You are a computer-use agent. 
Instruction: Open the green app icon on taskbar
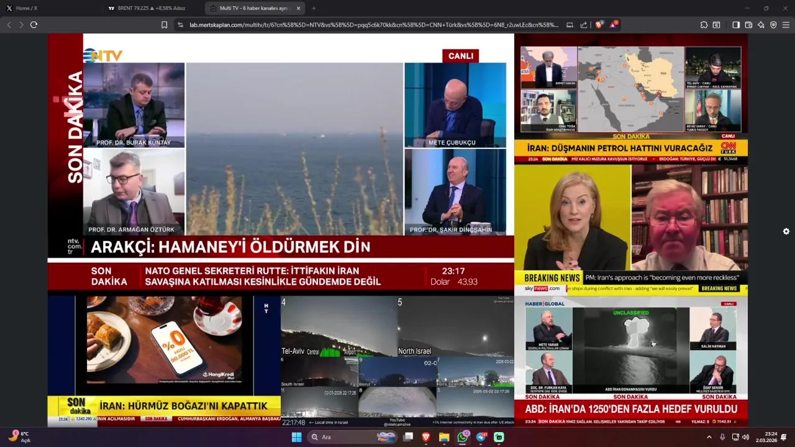499,437
